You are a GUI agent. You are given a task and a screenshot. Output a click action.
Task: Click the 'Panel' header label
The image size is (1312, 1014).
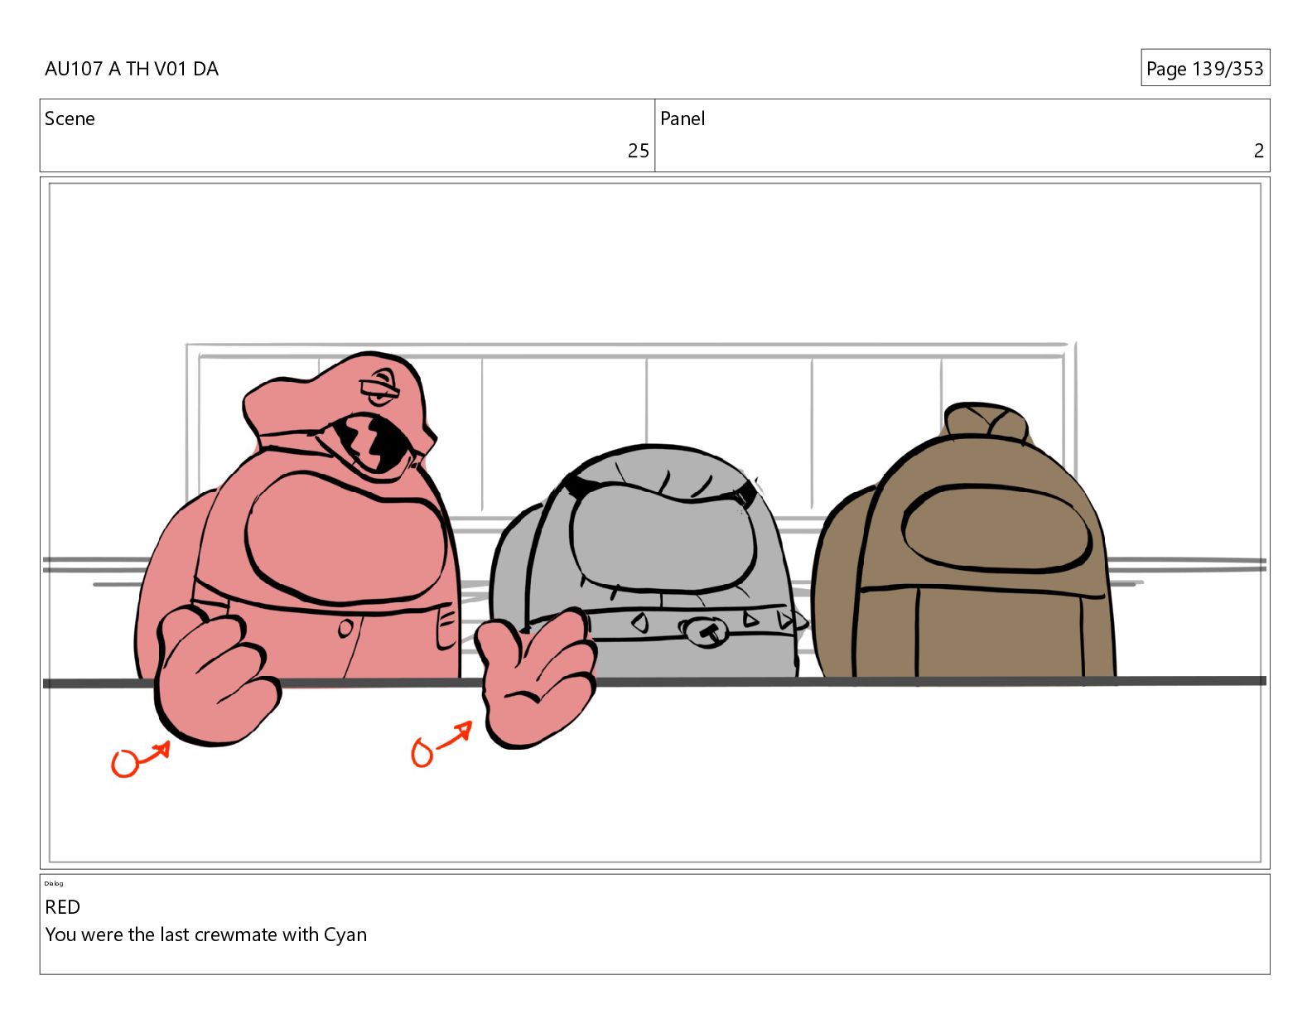[683, 118]
